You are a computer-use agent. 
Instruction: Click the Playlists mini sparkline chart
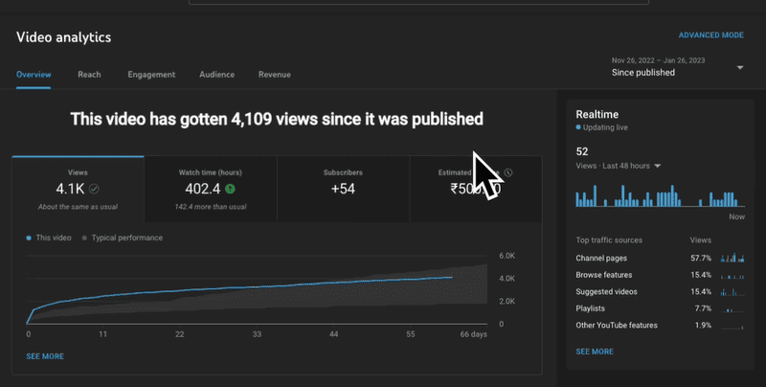pyautogui.click(x=732, y=308)
